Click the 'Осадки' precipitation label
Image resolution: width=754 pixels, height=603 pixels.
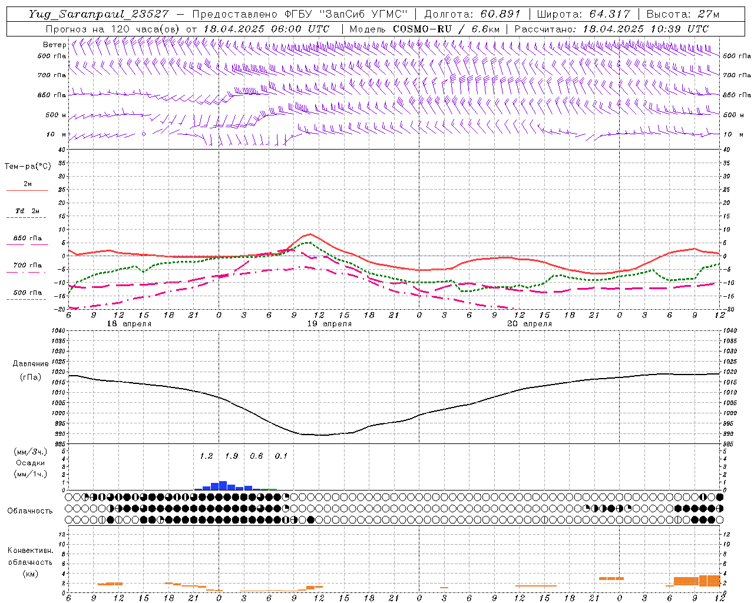pos(30,463)
